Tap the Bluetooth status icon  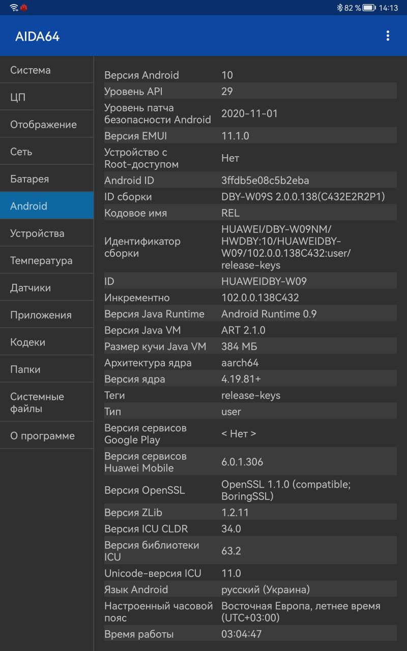tap(340, 8)
